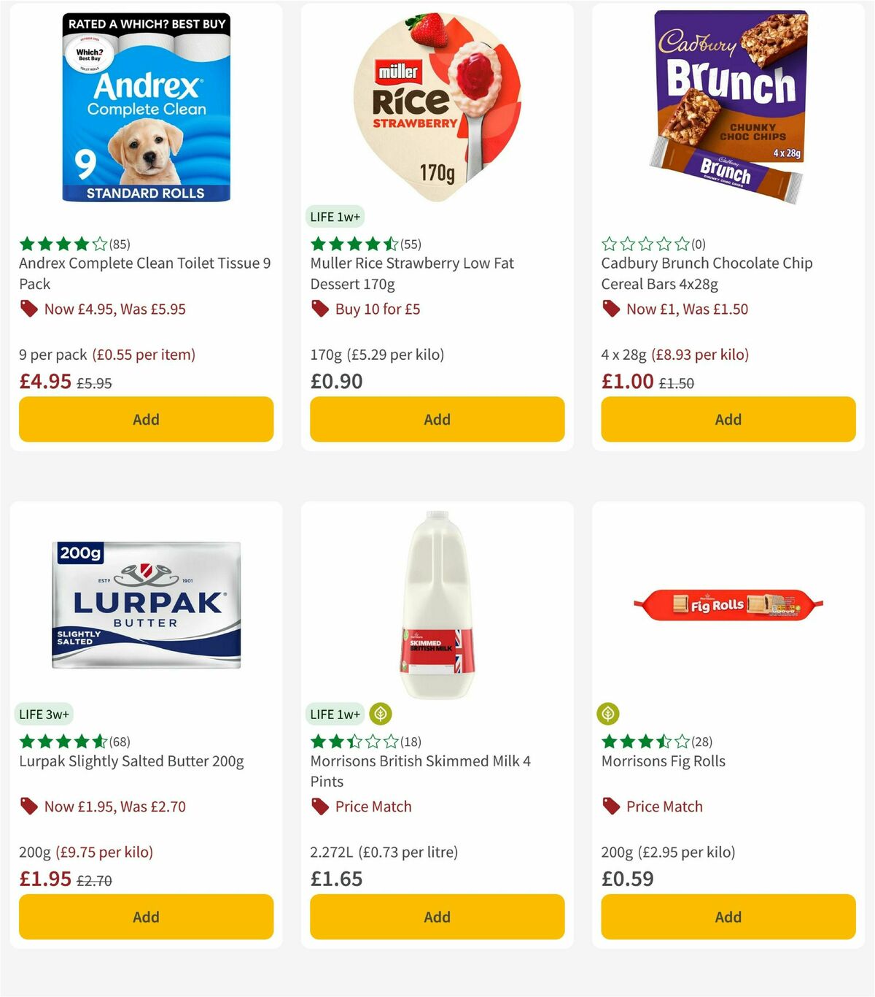Add Andrex Complete Clean Toilet Tissue to basket

pos(146,420)
